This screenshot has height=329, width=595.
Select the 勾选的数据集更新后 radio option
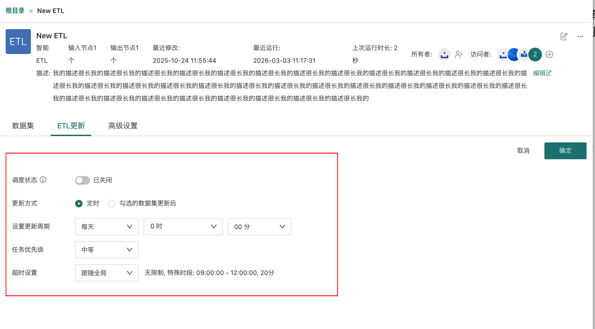coord(111,203)
